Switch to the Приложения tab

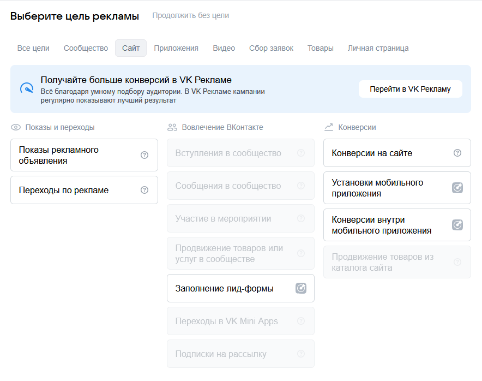pos(176,48)
